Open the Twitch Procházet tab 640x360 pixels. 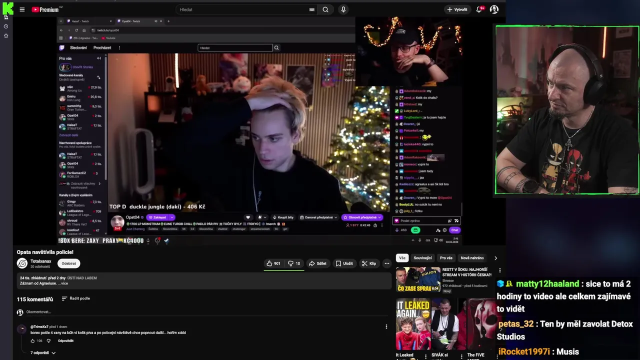(x=102, y=48)
